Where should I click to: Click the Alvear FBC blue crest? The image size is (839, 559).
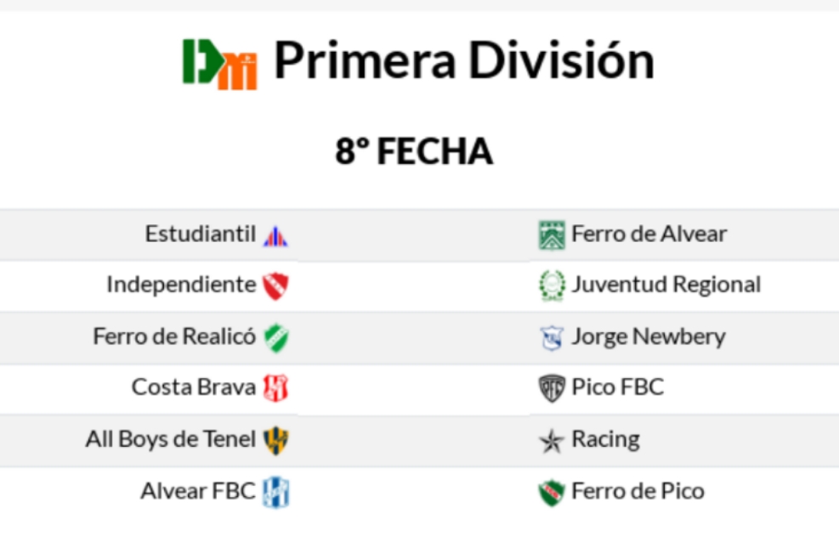[275, 492]
